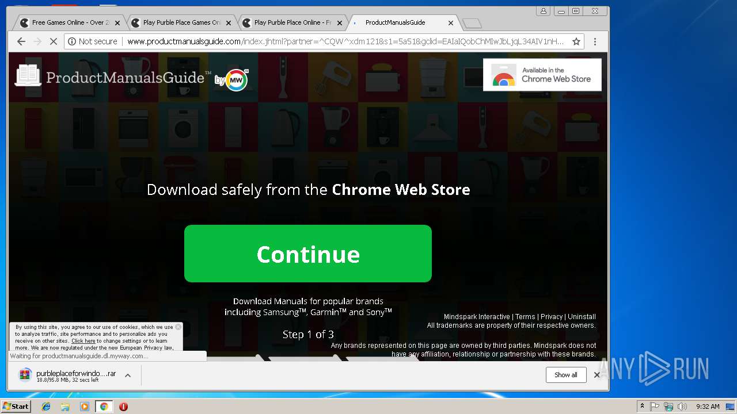Click the Show desktop button
This screenshot has width=737, height=414.
pyautogui.click(x=731, y=407)
